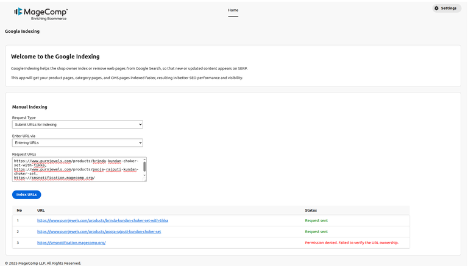Click the Request URLs scrollbar thumb
Viewport: 468px width, 266px height.
pyautogui.click(x=144, y=166)
